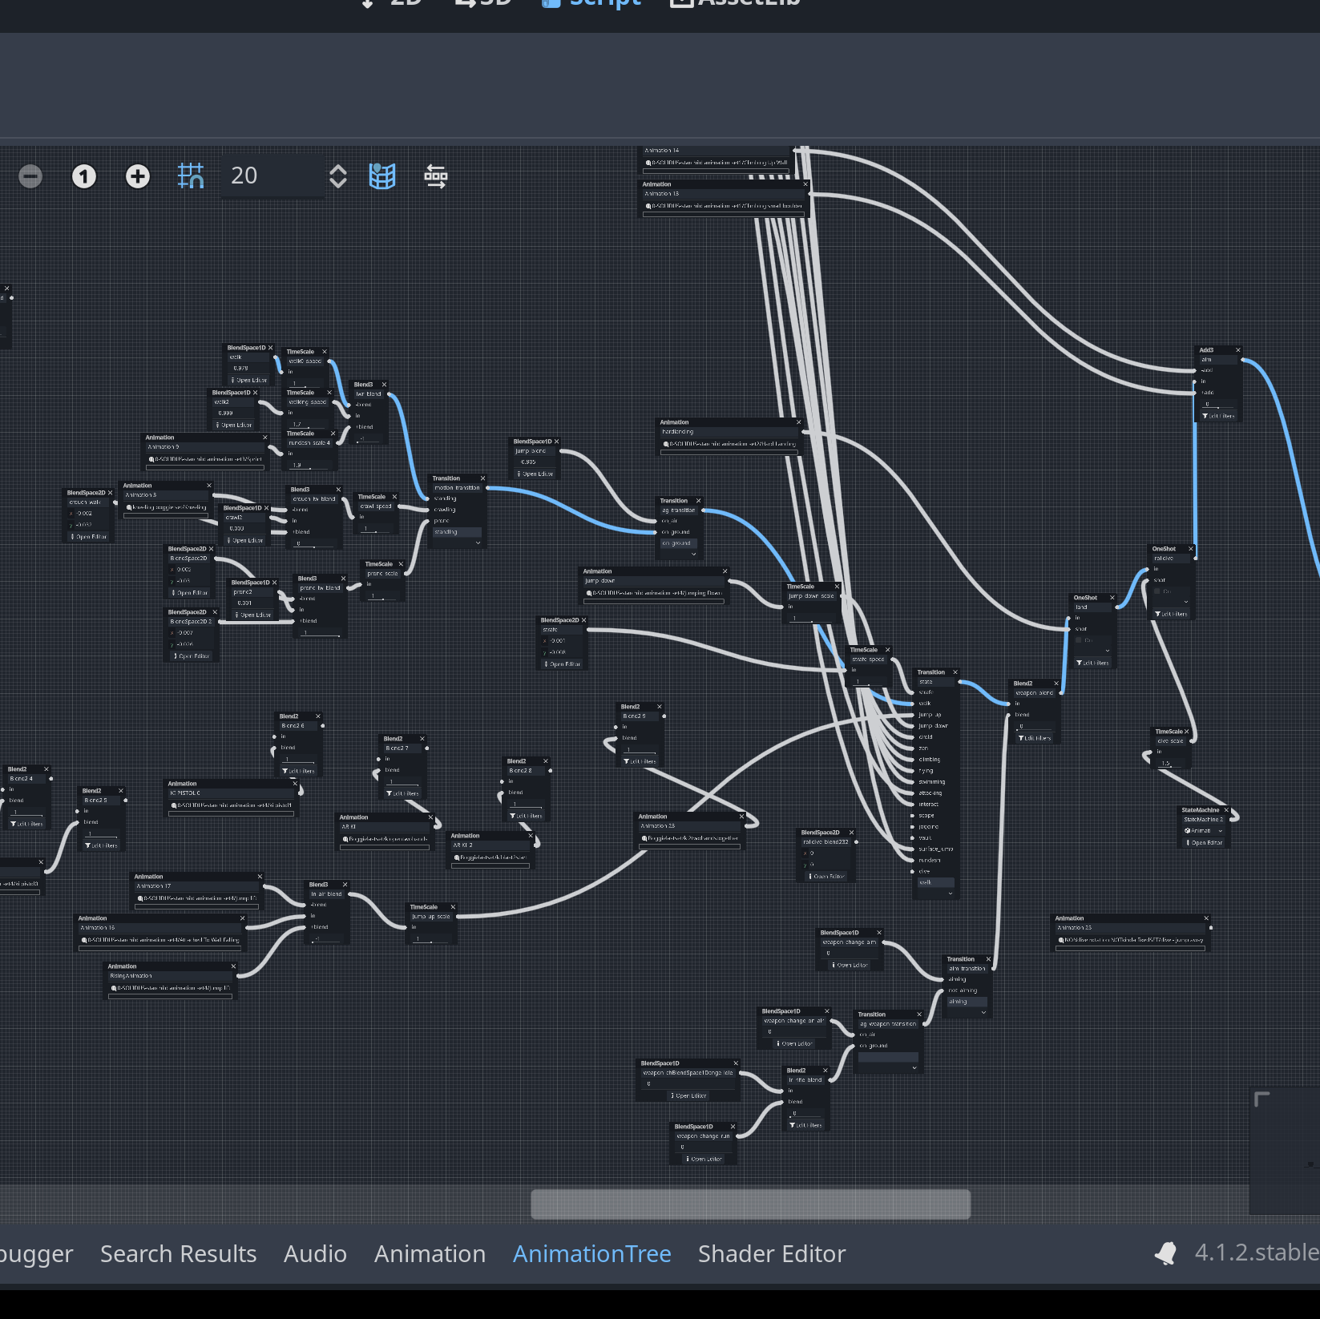
Task: Close the 'land' OneShot node
Action: (1112, 598)
